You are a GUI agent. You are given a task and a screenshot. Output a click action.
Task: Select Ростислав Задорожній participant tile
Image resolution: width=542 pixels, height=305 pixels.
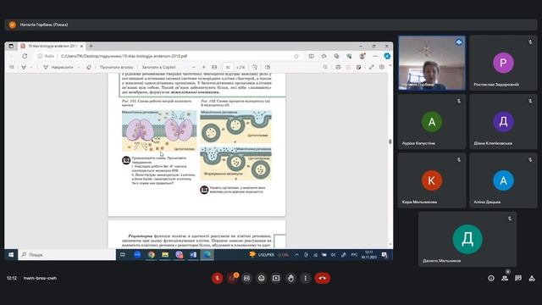click(503, 63)
